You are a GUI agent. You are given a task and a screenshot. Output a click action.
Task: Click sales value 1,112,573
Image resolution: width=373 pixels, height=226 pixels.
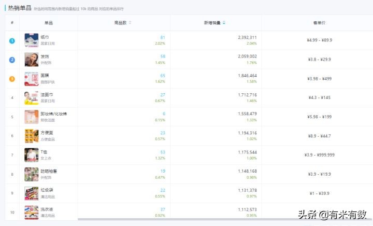[x=248, y=209]
